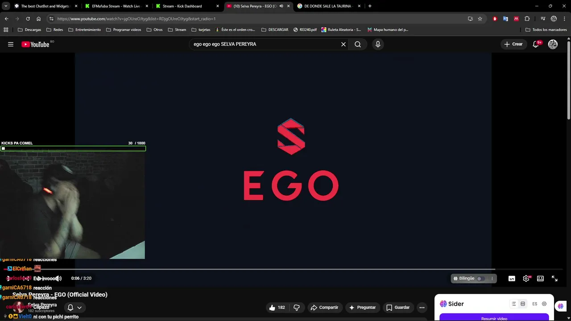Open the Entretenimiento bookmarks folder

(84, 30)
